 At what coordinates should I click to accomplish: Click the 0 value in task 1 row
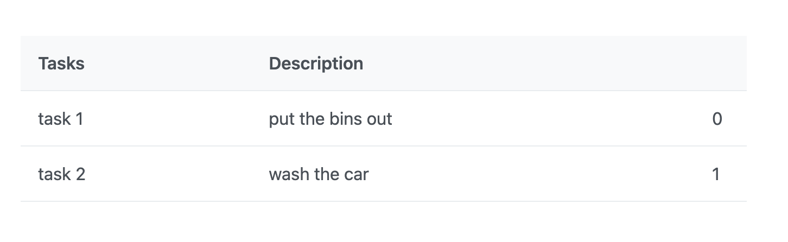tap(717, 119)
